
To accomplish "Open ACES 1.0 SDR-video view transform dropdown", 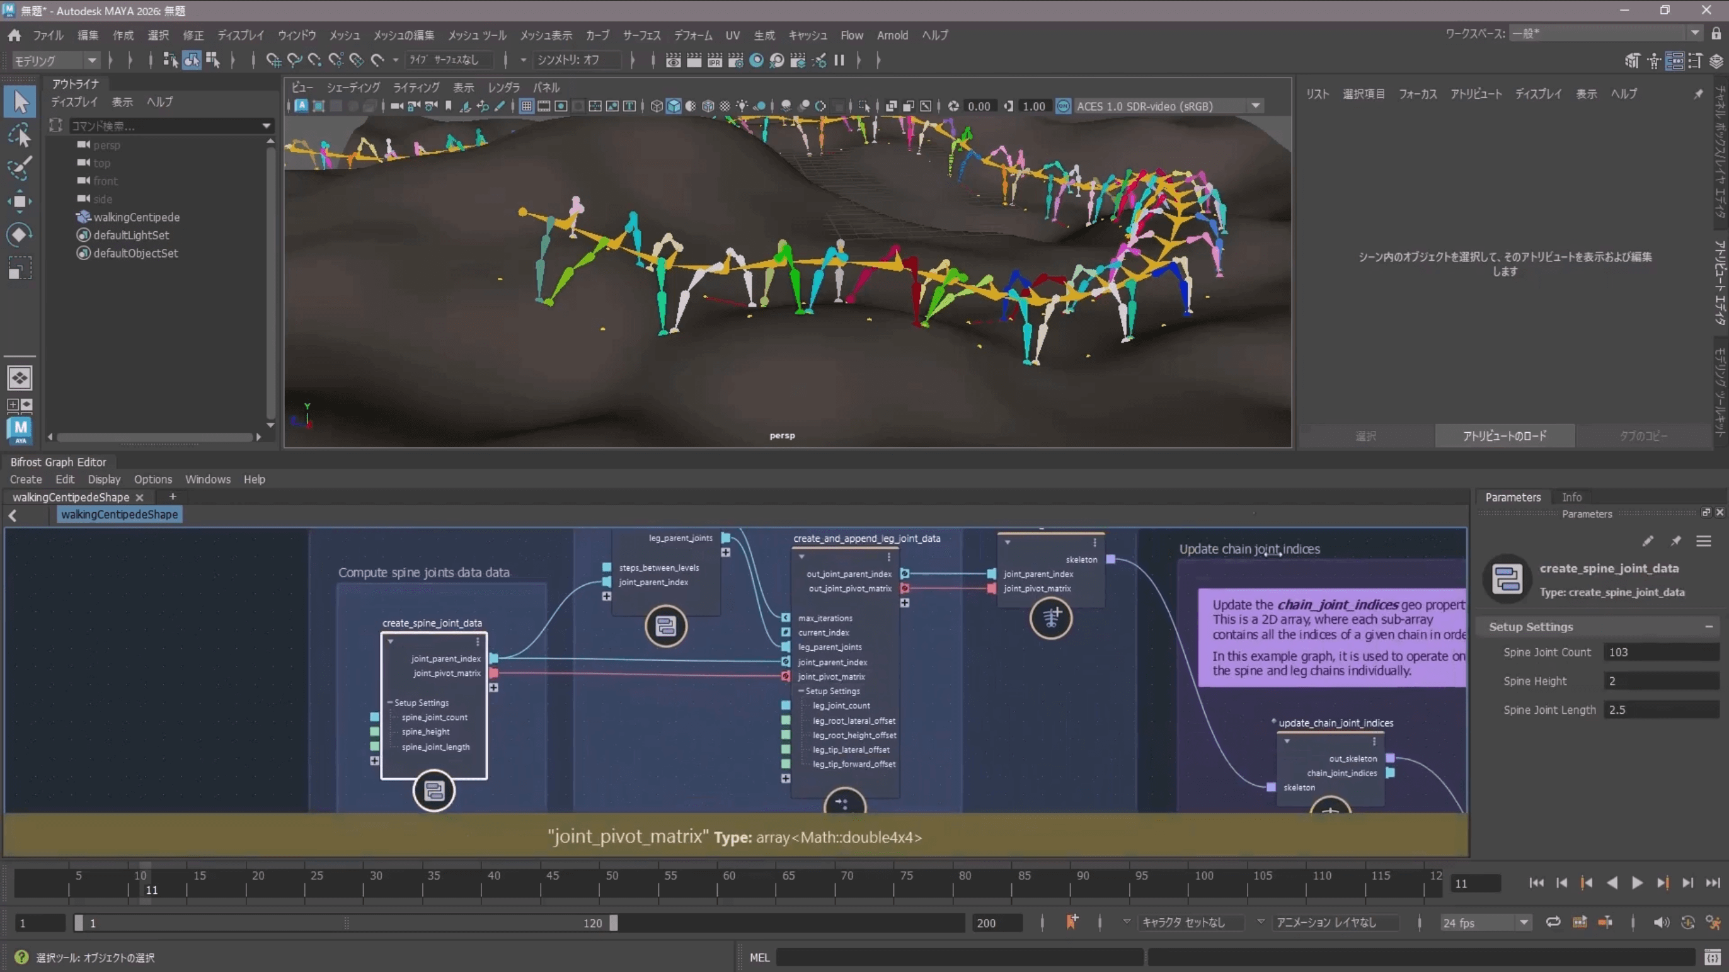I will [1169, 106].
